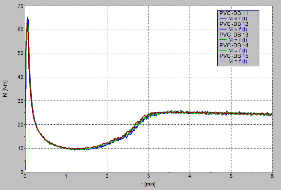Click the 't [min]' x-axis title
Viewport: 281px width, 190px height.
148,184
